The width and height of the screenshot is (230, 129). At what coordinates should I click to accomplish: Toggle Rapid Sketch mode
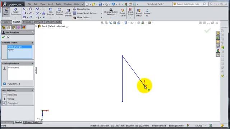click(139, 13)
